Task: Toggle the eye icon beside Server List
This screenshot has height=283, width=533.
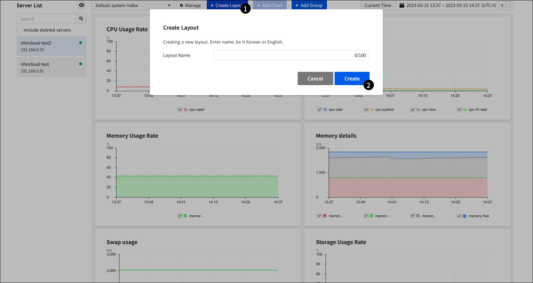Action: coord(82,5)
